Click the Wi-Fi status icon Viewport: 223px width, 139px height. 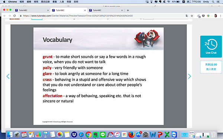[x=169, y=2]
